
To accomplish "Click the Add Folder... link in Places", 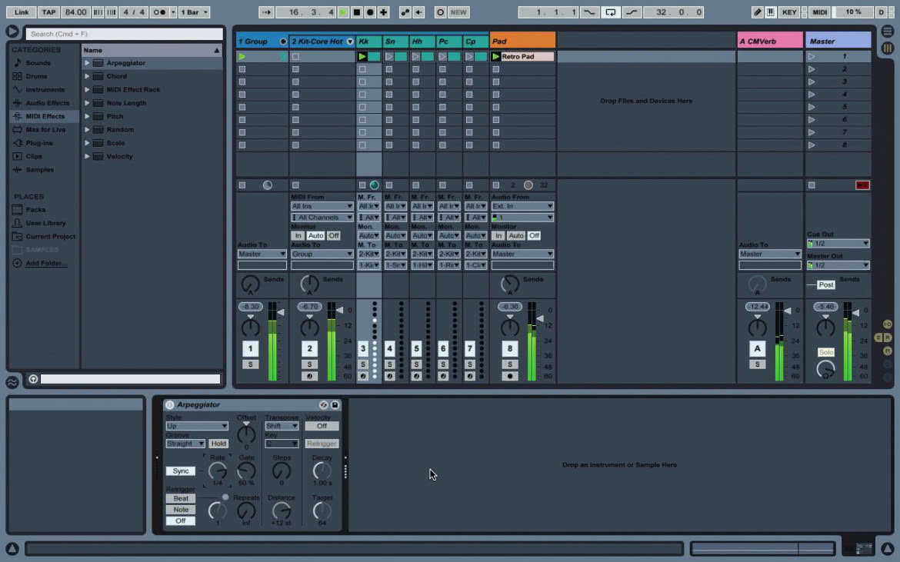I will (46, 263).
